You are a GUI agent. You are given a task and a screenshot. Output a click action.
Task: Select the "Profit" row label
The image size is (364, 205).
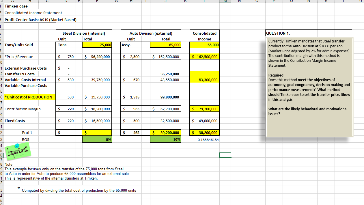tap(27, 133)
